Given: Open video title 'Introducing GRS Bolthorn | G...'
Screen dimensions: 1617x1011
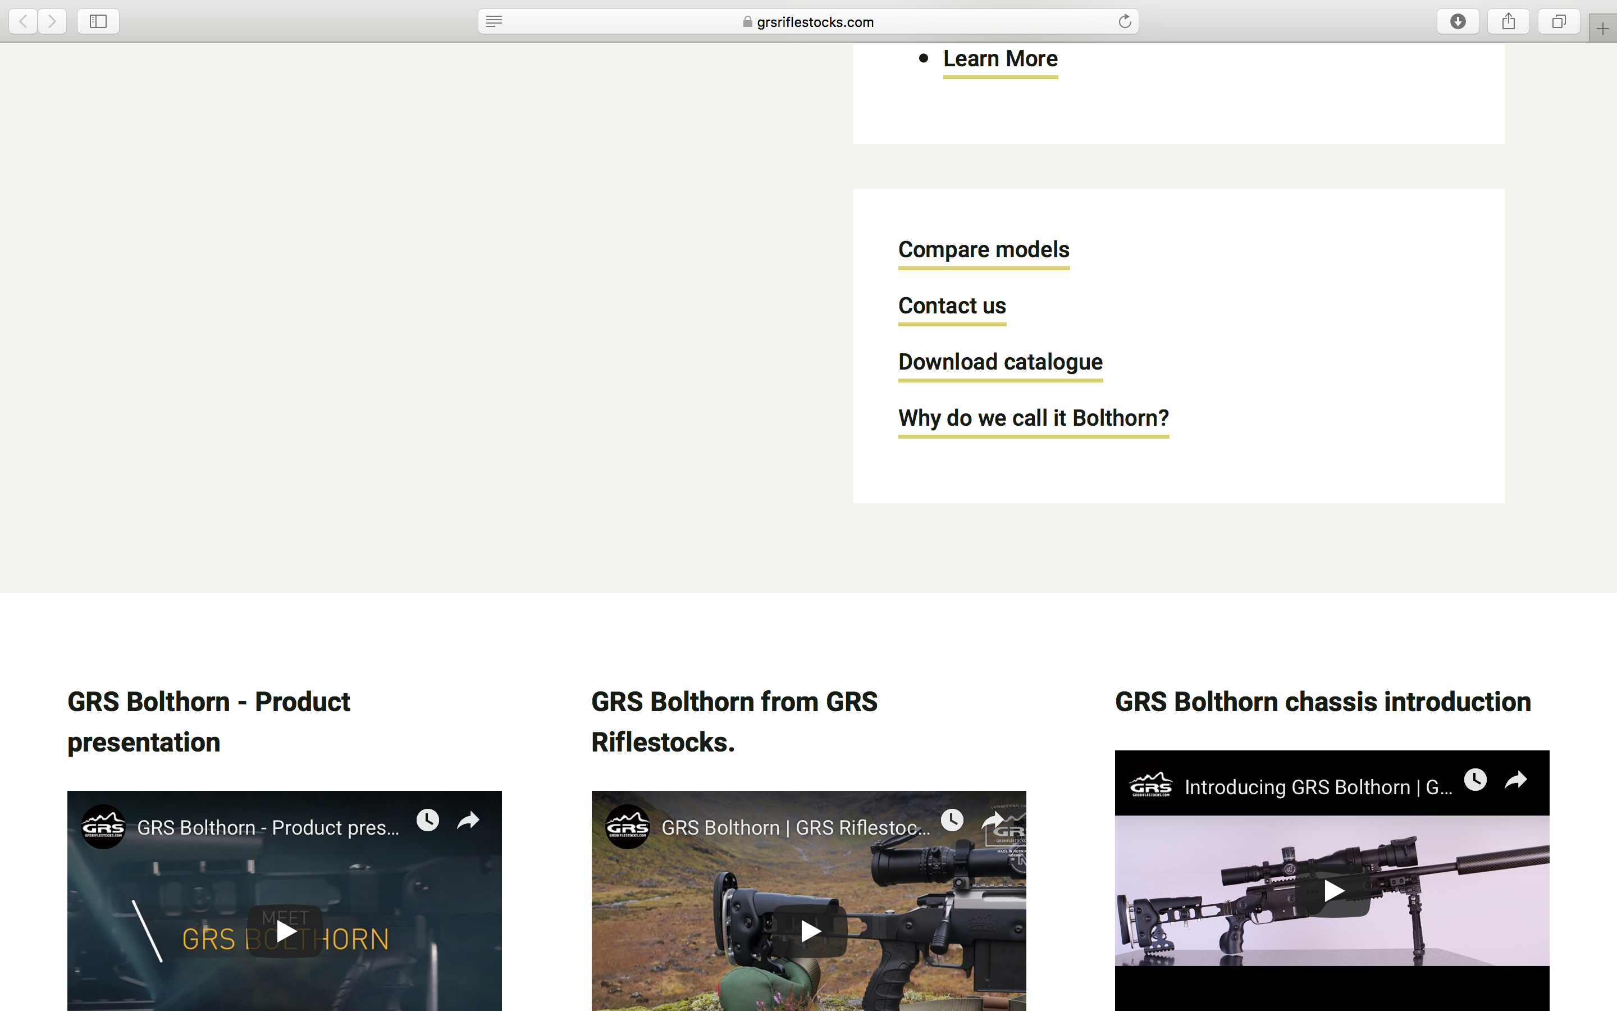Looking at the screenshot, I should 1318,787.
